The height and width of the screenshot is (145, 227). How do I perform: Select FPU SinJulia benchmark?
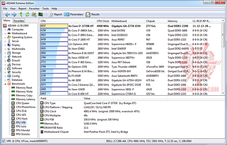click(x=23, y=134)
